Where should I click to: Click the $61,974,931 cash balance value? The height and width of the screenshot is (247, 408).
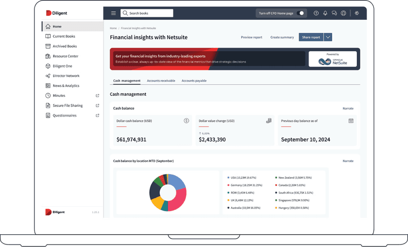click(x=132, y=140)
